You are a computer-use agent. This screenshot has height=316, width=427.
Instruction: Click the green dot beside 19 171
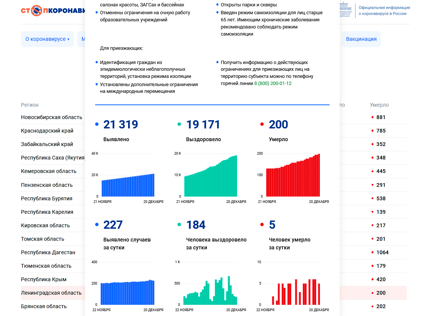(x=179, y=124)
